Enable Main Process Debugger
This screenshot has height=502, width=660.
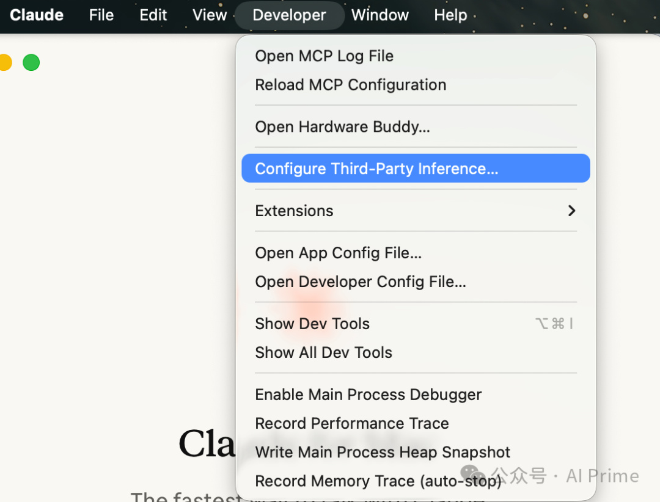(368, 395)
